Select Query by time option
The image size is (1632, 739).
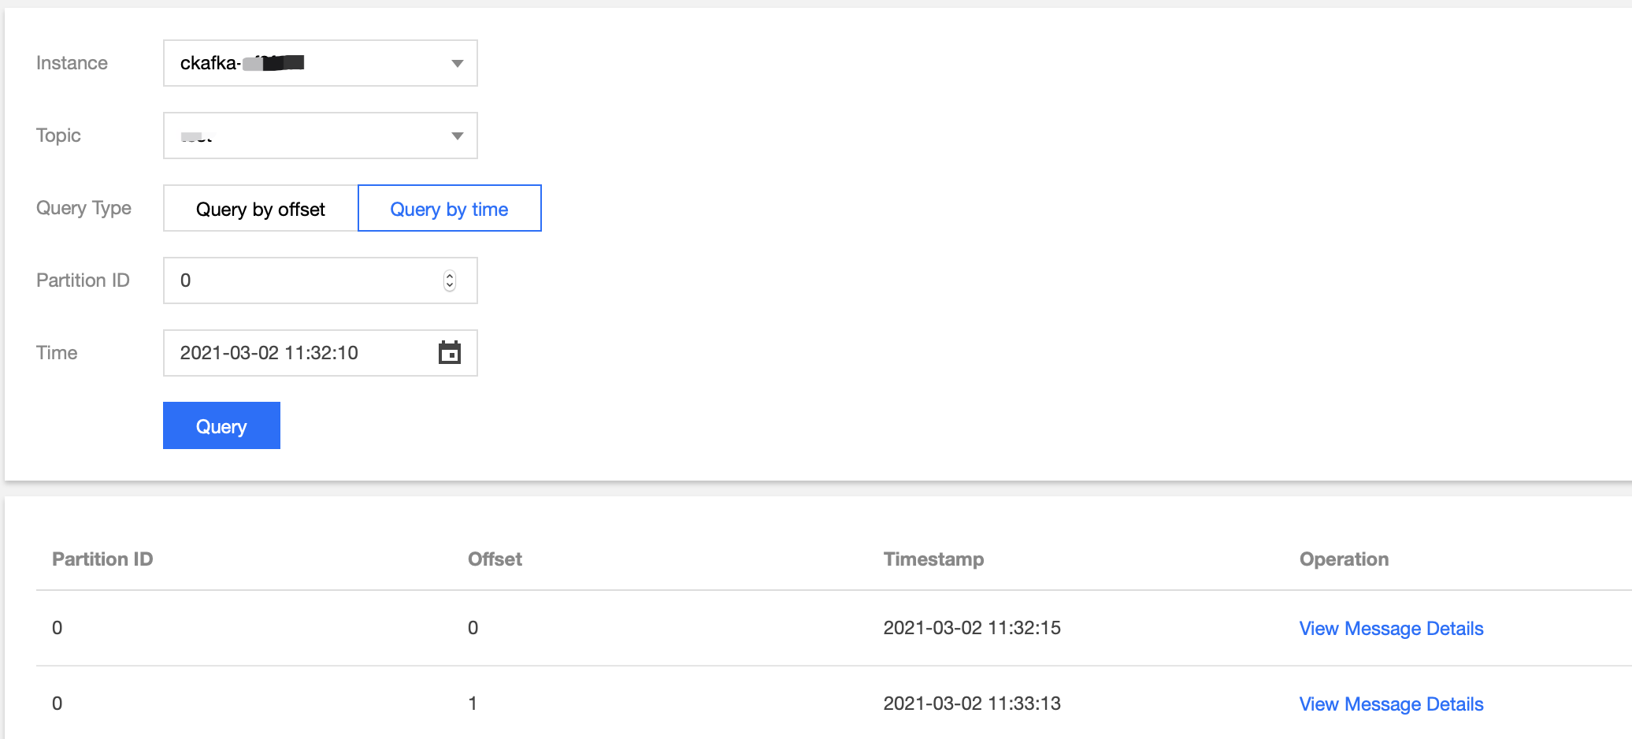click(x=449, y=209)
